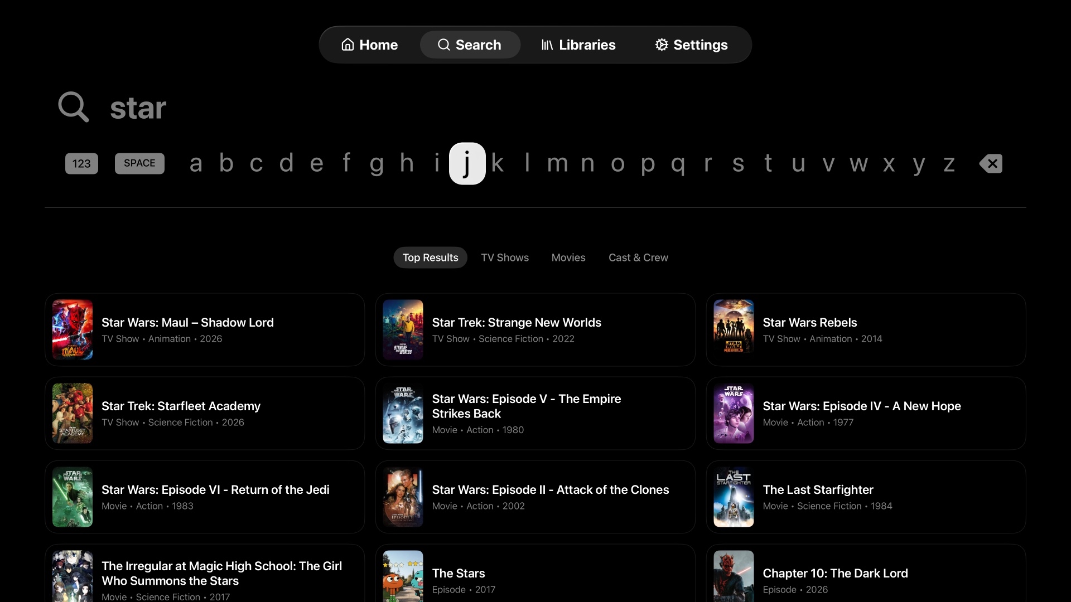Open Chapter 10: The Dark Lord thumbnail
Viewport: 1071px width, 602px height.
click(734, 576)
